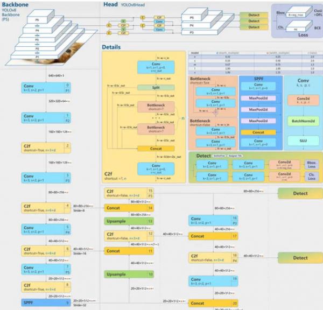The image size is (323, 310).
Task: Select the C2f block numbered 6
Action: 46,251
